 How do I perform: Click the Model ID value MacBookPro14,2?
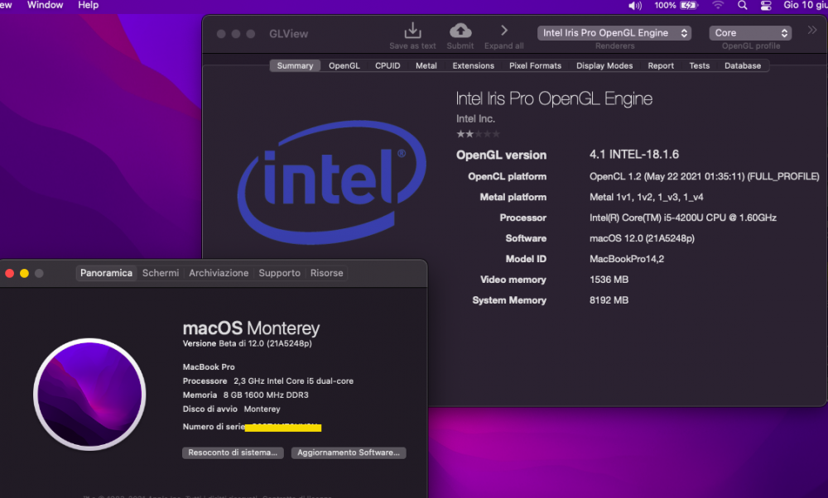point(627,259)
